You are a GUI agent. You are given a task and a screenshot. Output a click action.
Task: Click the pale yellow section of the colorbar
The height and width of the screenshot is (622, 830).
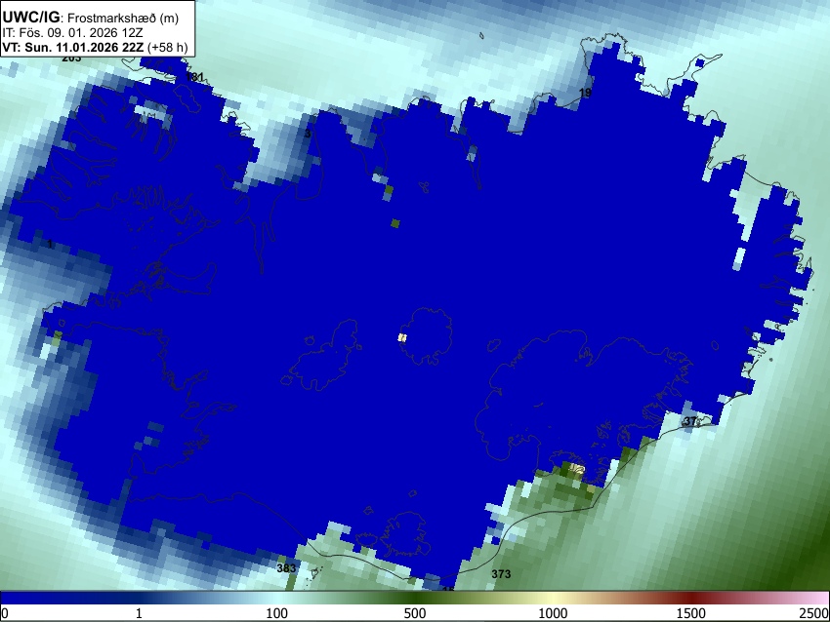tap(553, 599)
